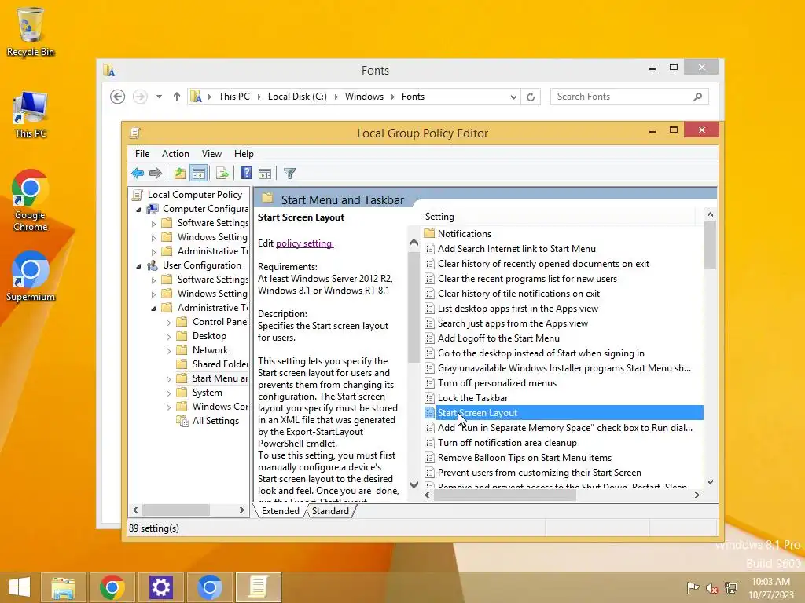Click the Up arrow in the Fonts window
Screen dimensions: 805x603
coord(177,97)
